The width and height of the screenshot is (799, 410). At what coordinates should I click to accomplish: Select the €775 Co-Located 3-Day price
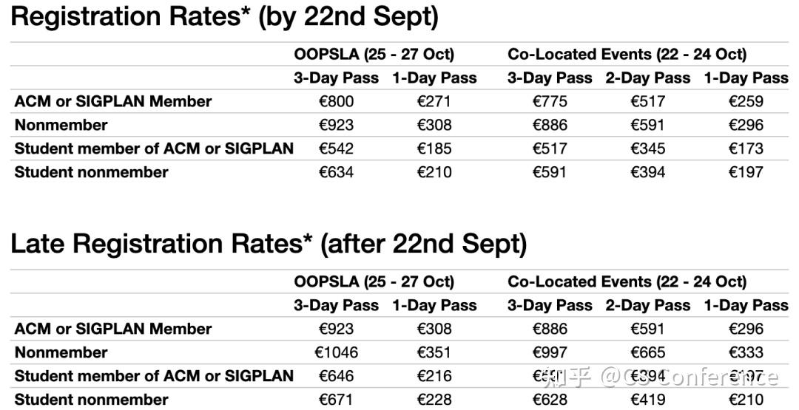(x=549, y=101)
